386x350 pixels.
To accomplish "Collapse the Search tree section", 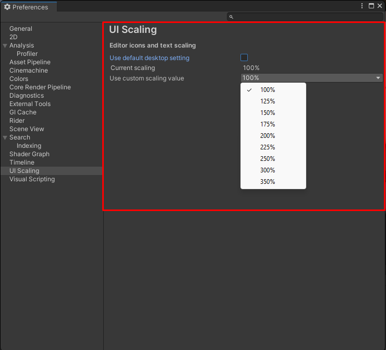I will click(x=5, y=137).
